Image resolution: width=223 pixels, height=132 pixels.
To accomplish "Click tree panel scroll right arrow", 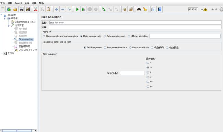I will point(35,131).
